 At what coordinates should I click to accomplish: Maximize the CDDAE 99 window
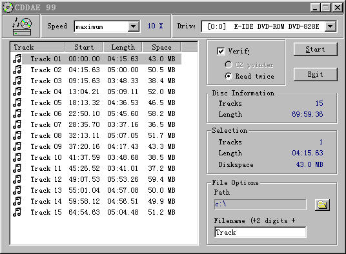coord(326,8)
